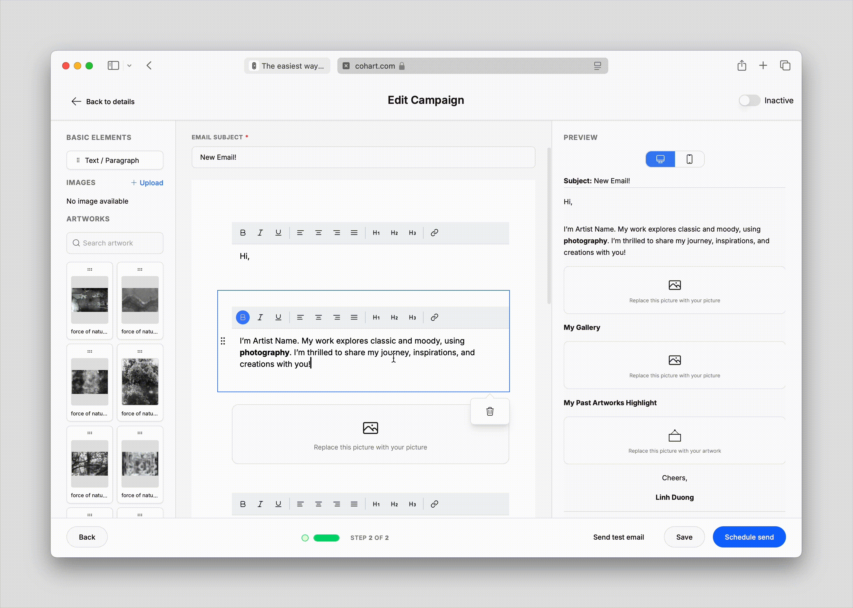Click the step one circle indicator

point(305,538)
